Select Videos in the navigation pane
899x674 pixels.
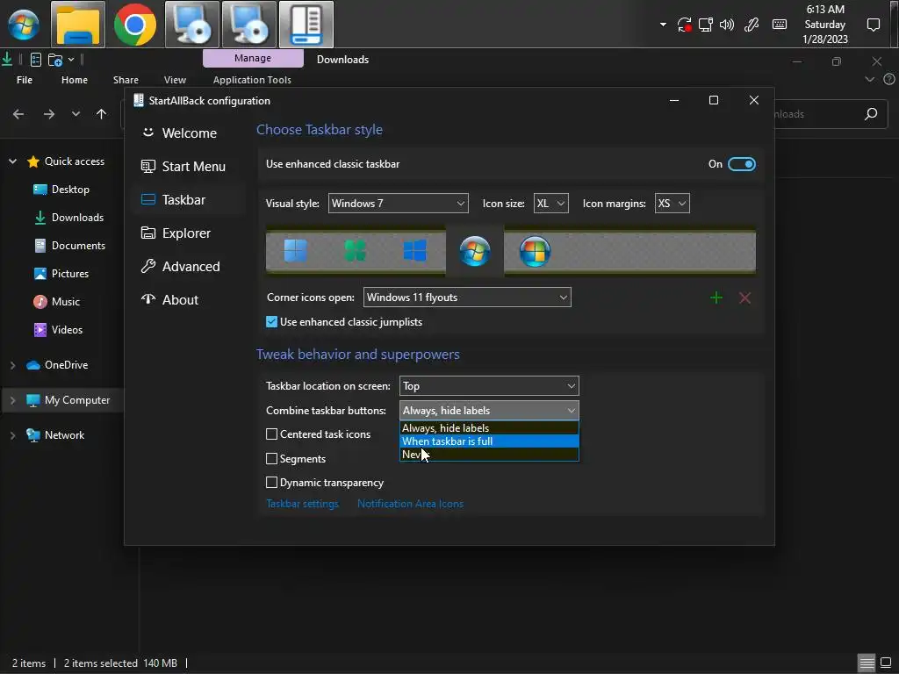58,330
